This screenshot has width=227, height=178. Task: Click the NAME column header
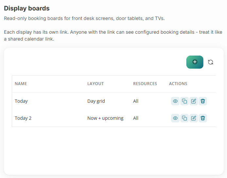pos(21,84)
